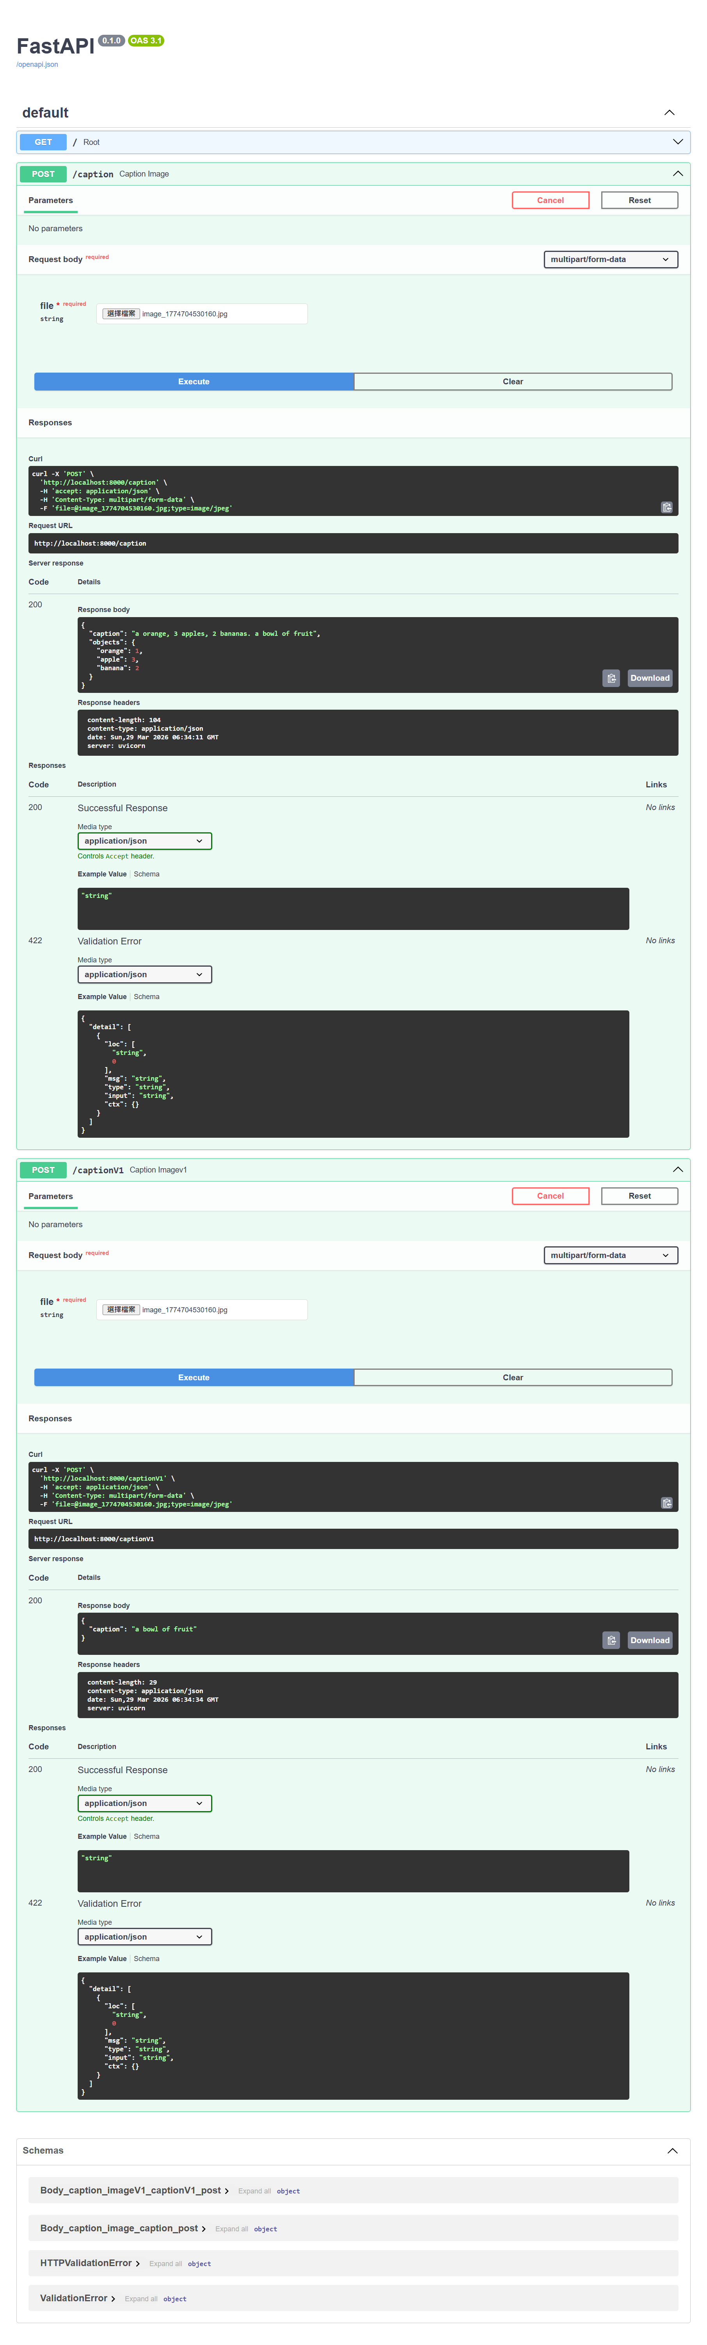Copy the /captionV1 response body
Screen dimensions: 707x2345
pyautogui.click(x=611, y=1640)
